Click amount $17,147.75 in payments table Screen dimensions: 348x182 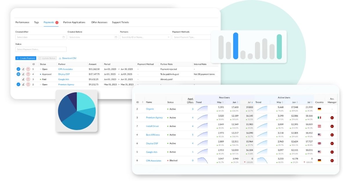pos(94,74)
